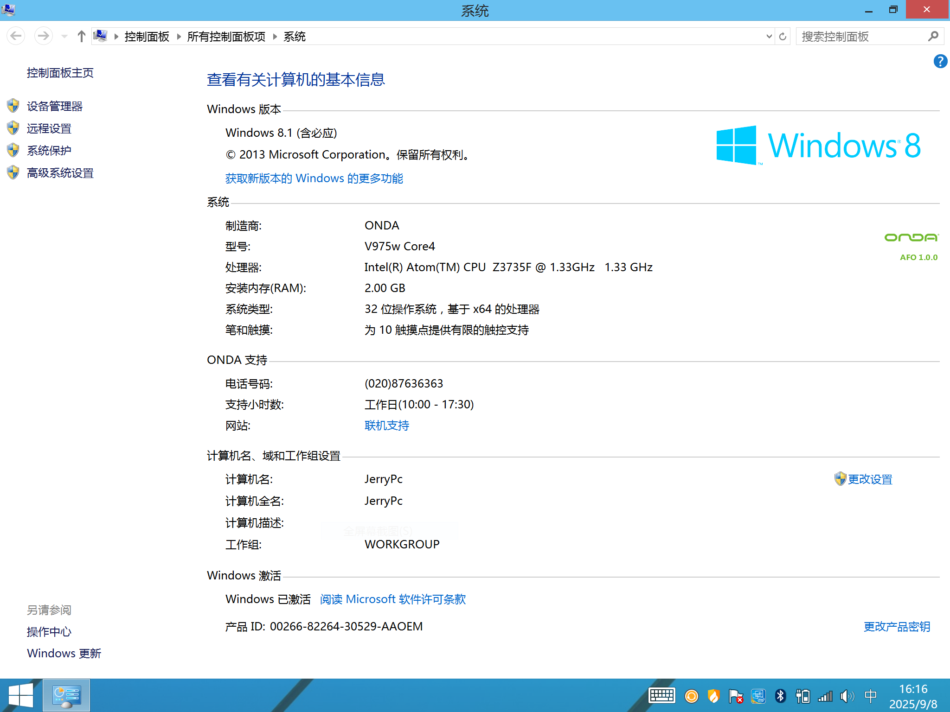Click the Intel graphics tray icon
Screen dimensions: 950x712
(x=758, y=696)
